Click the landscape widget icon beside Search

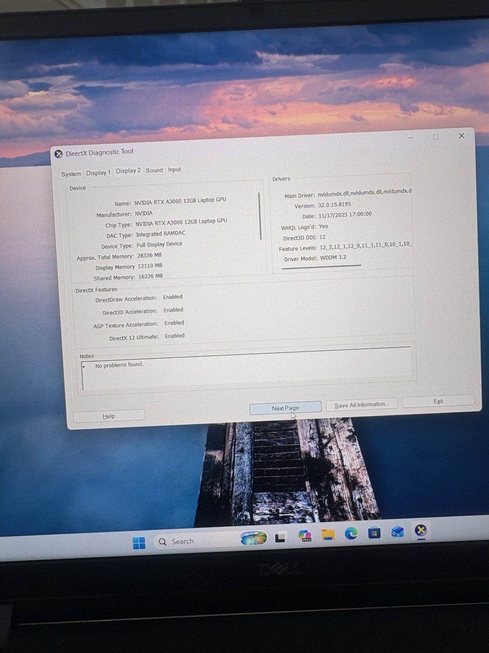[x=254, y=538]
